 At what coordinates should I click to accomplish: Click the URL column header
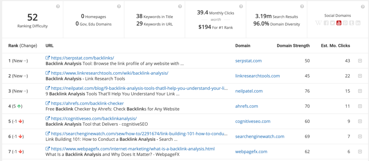pyautogui.click(x=49, y=46)
